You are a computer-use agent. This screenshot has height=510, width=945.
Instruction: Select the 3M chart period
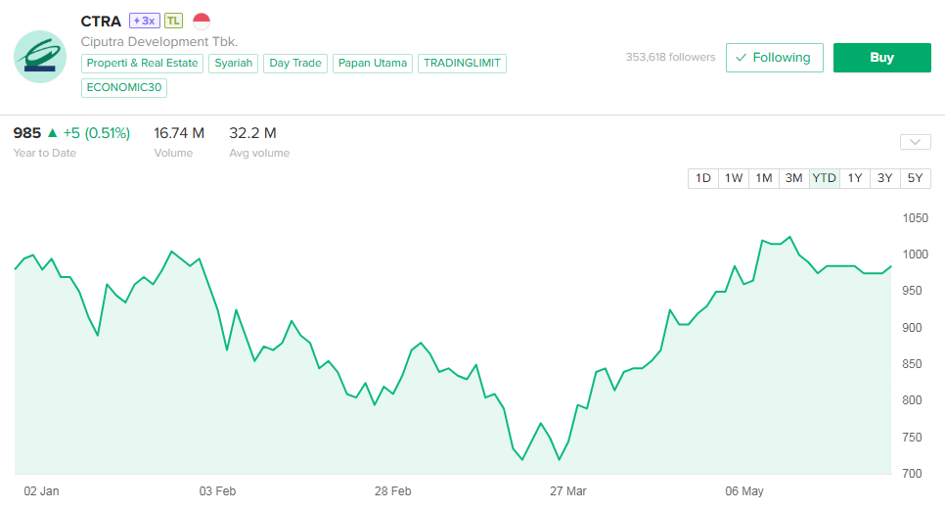(x=793, y=178)
